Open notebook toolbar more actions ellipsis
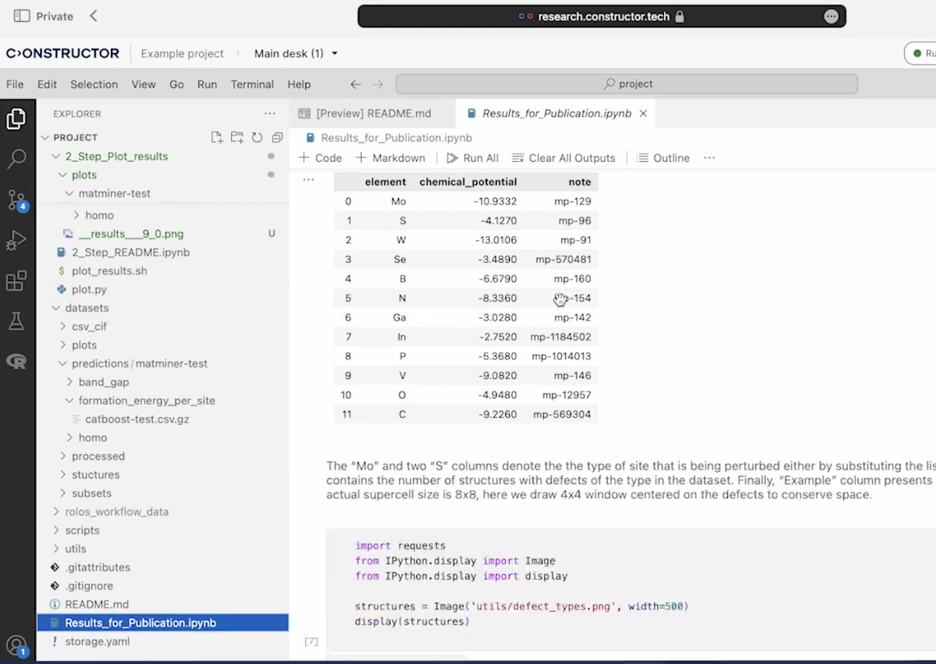The image size is (936, 664). point(710,158)
